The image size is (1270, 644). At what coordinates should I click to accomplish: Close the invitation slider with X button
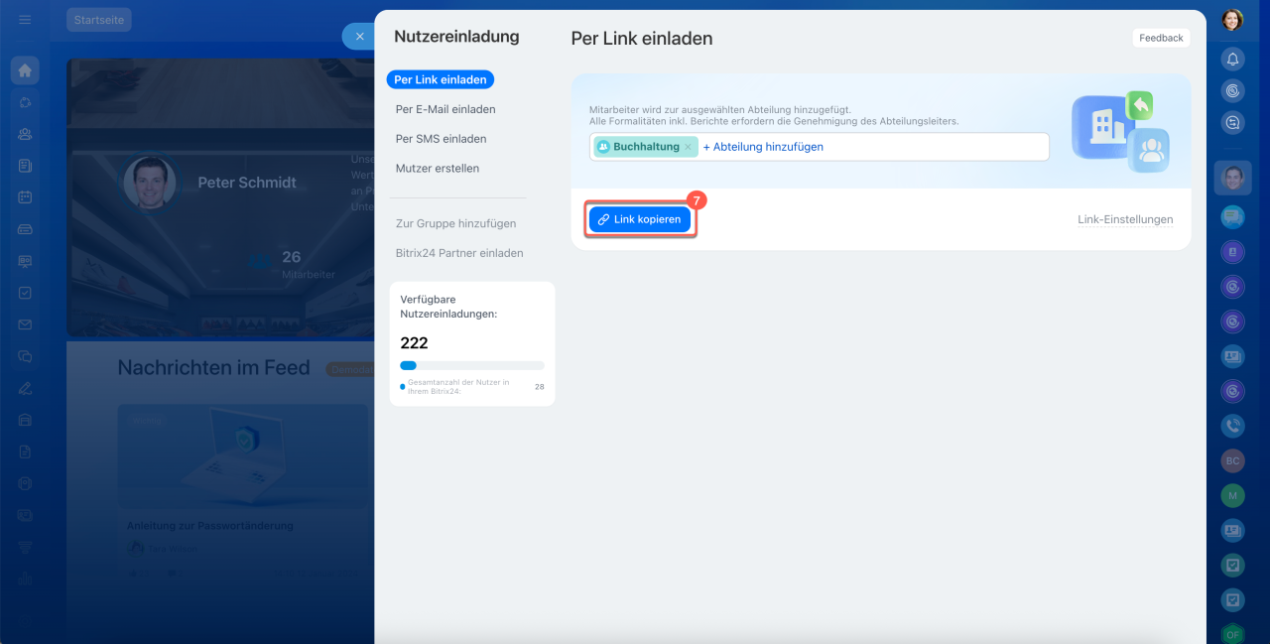tap(359, 37)
